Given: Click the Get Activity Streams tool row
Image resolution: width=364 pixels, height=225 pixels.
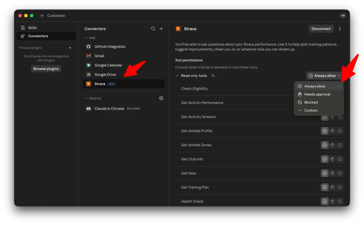Looking at the screenshot, I should click(259, 117).
